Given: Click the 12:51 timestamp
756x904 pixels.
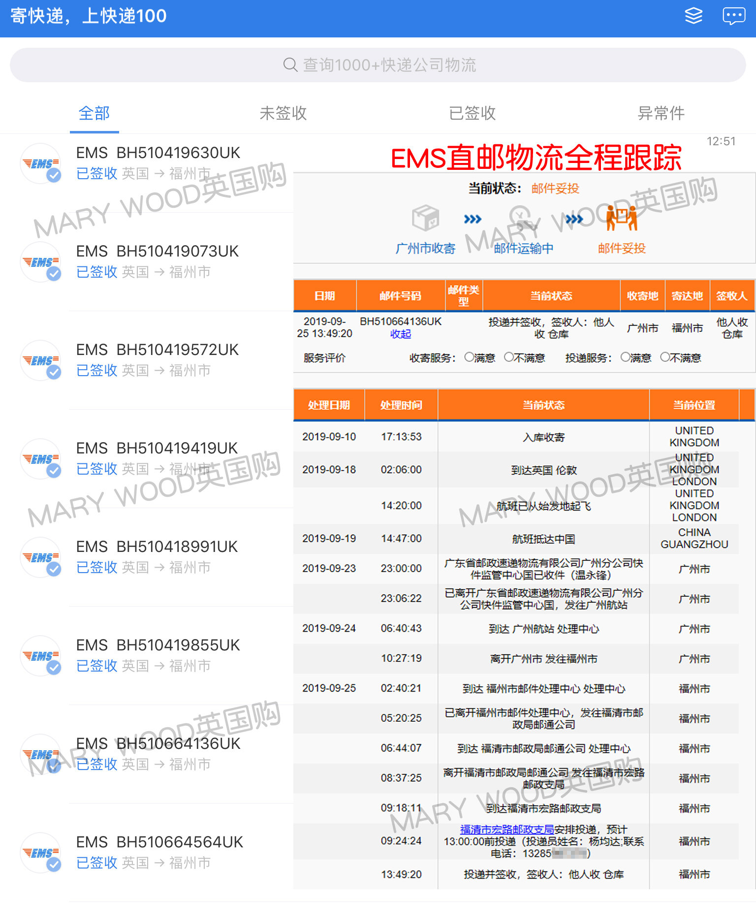Looking at the screenshot, I should [x=721, y=141].
